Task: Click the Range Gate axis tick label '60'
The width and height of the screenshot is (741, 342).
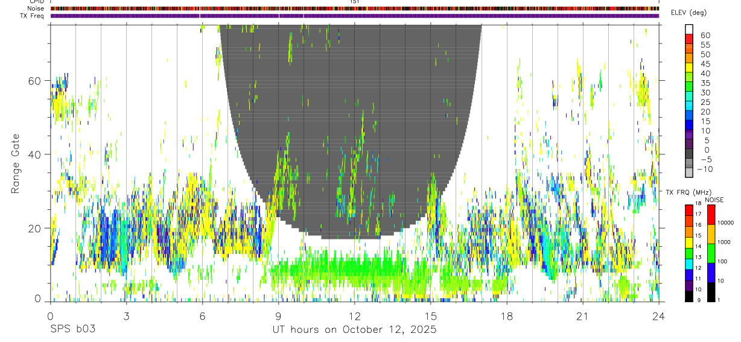Action: 36,81
